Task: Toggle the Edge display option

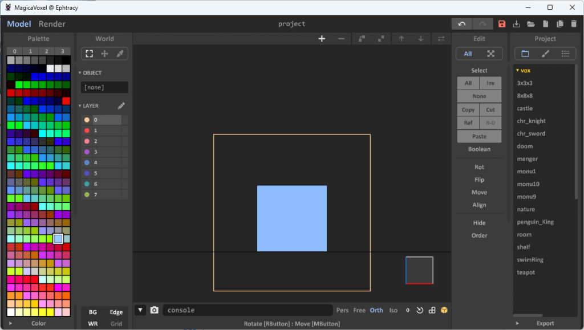Action: coord(116,312)
